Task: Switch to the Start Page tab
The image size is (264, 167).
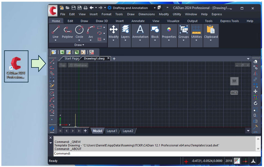Action: (x=71, y=59)
